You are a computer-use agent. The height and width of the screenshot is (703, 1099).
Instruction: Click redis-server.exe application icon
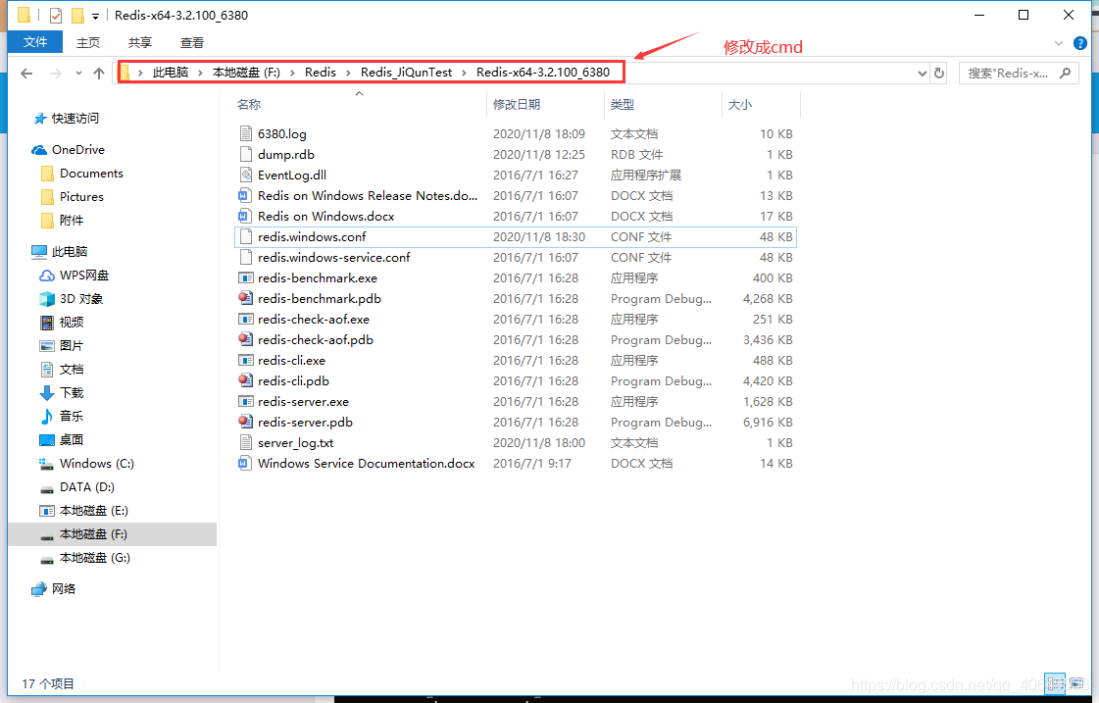click(245, 402)
